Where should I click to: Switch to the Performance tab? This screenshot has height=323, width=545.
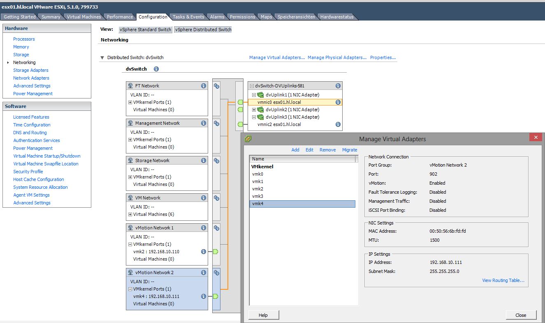coord(120,17)
